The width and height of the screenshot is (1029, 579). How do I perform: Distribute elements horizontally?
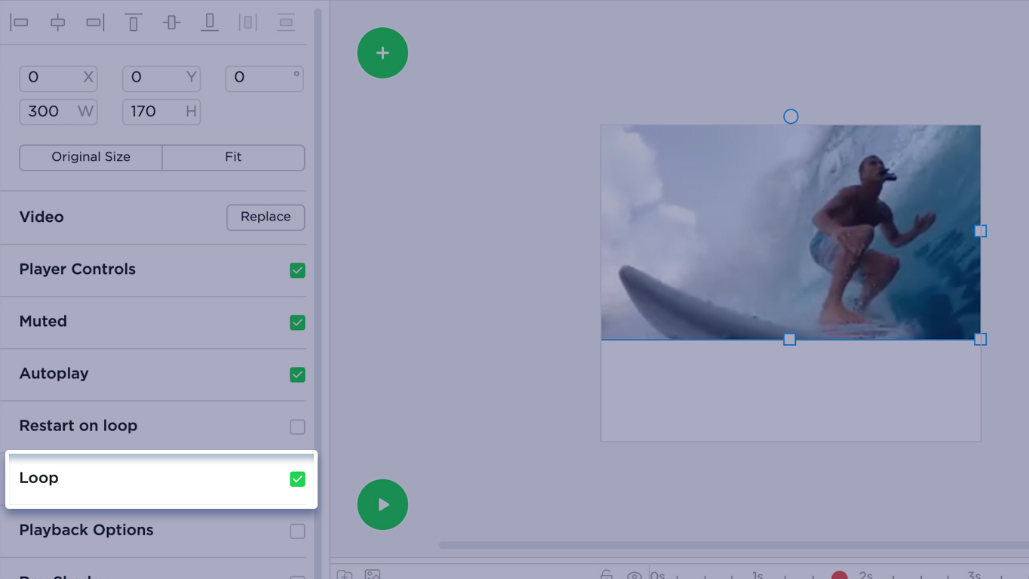[x=248, y=23]
